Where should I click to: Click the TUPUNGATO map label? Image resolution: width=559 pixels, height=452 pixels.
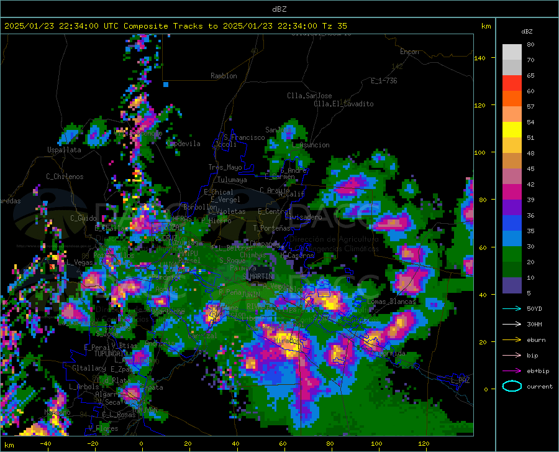111,354
